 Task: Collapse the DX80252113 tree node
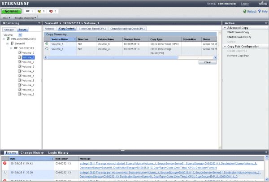(x=11, y=48)
